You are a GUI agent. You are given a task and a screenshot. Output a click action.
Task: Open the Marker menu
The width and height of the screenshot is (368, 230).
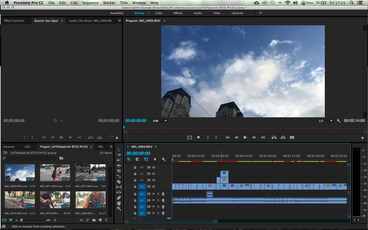109,3
